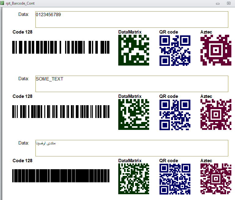Click the DataMatrix label in Arabic record
235x200 pixels.
[x=130, y=161]
